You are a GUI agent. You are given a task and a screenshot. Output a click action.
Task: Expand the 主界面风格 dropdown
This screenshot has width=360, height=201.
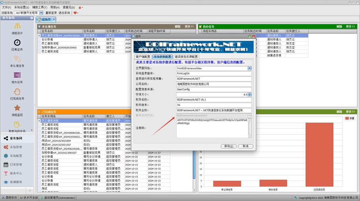click(249, 68)
